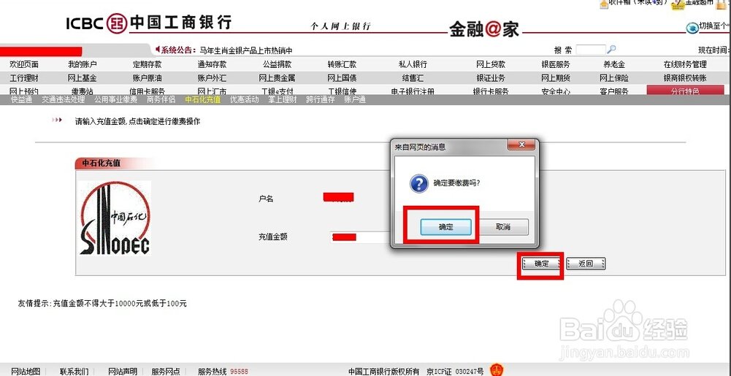Select the 掌上理财 submenu tab
Screen dimensions: 731x376
coord(282,99)
